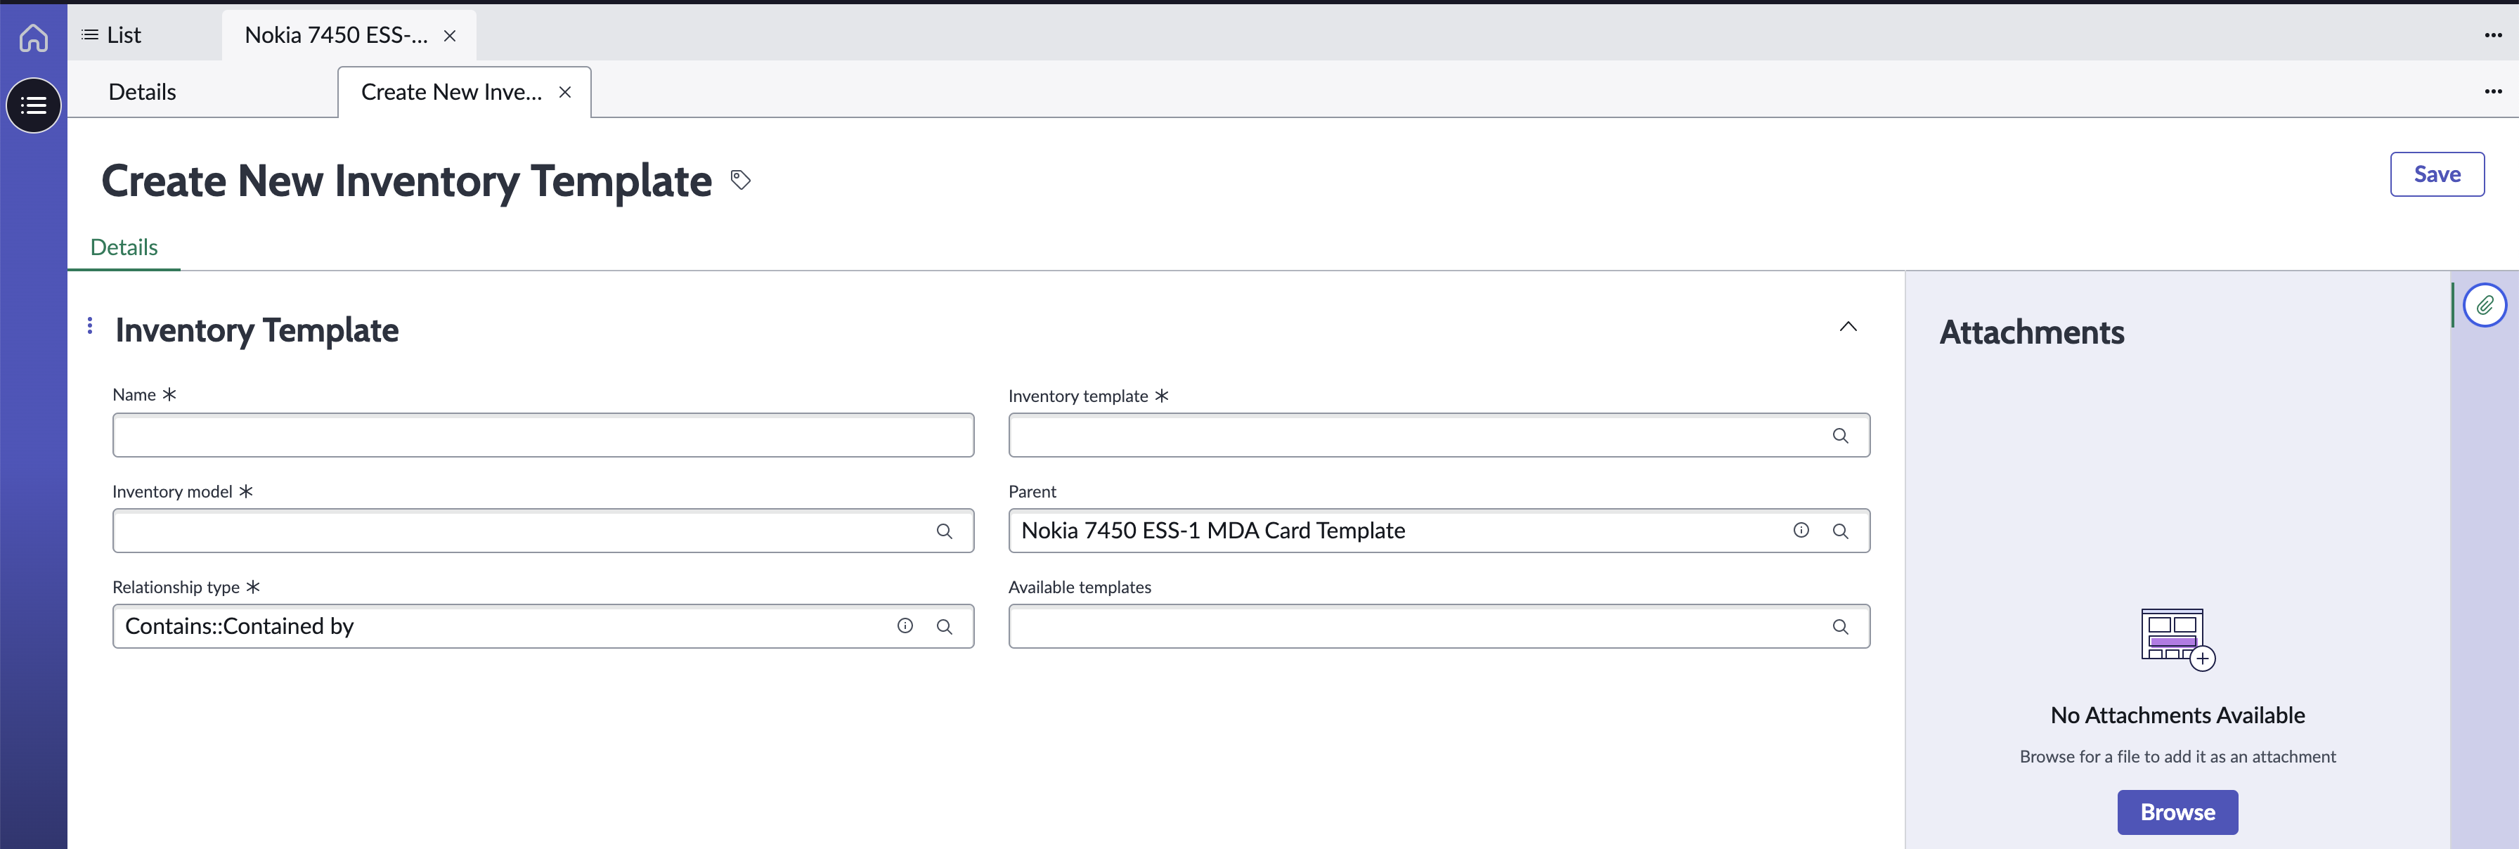Open lookup search for Inventory model
The height and width of the screenshot is (849, 2519).
[944, 531]
